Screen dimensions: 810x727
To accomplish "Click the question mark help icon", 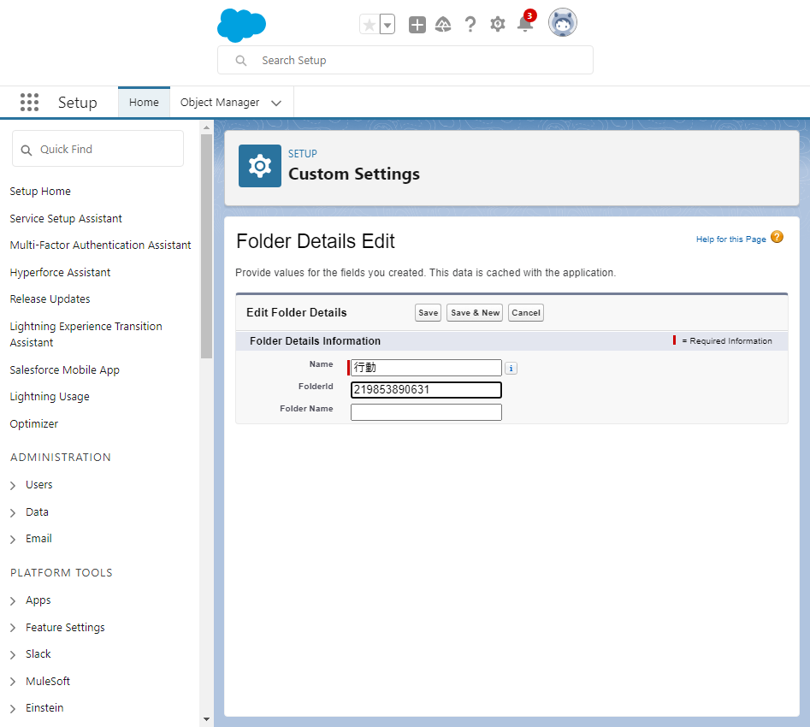I will click(470, 25).
